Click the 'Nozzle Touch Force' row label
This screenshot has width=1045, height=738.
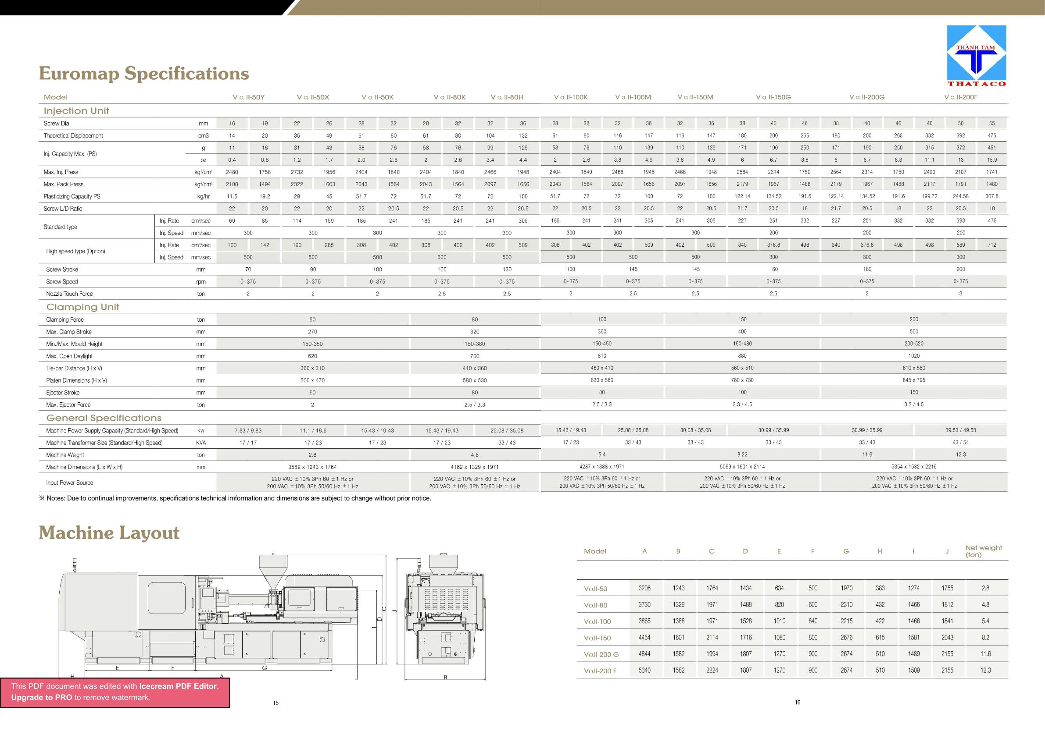[69, 294]
